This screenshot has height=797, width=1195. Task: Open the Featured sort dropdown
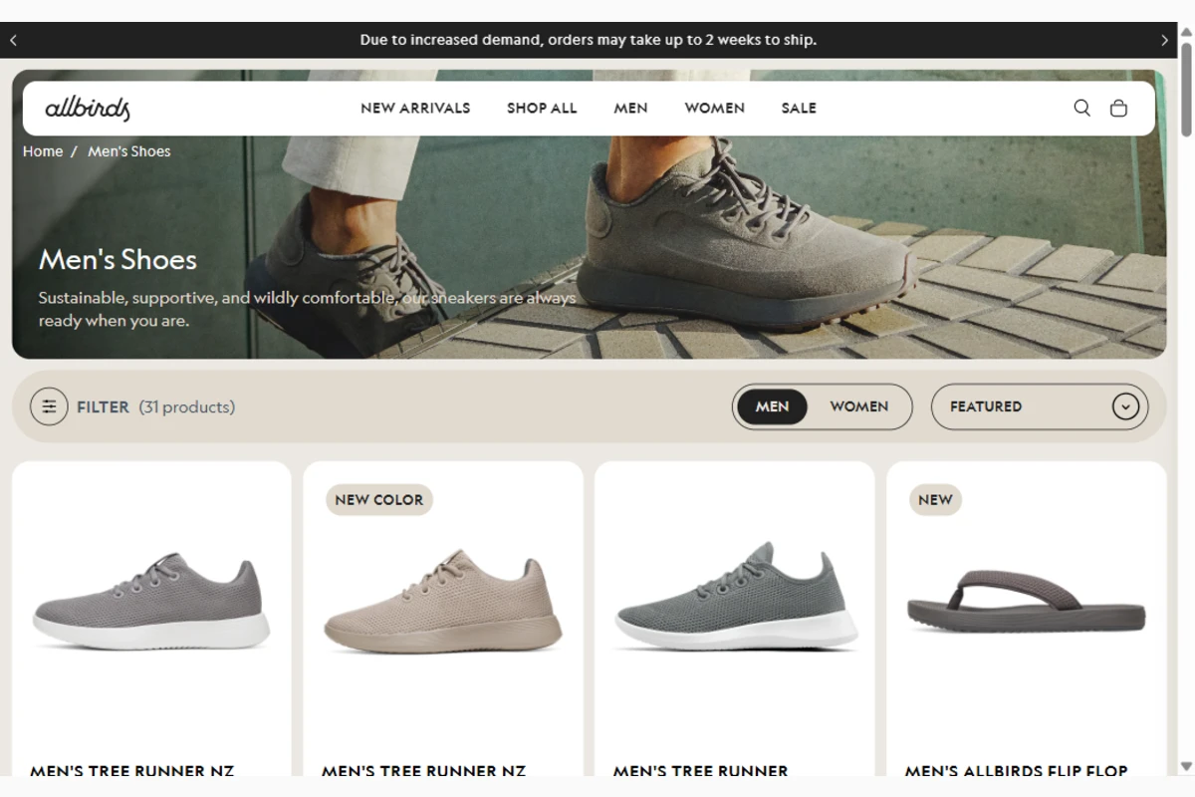click(x=1040, y=406)
